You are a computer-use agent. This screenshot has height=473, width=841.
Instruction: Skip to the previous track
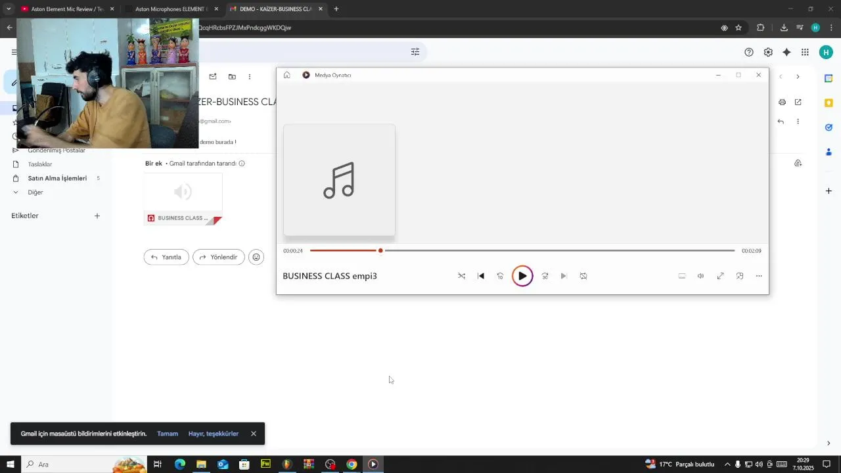[481, 276]
